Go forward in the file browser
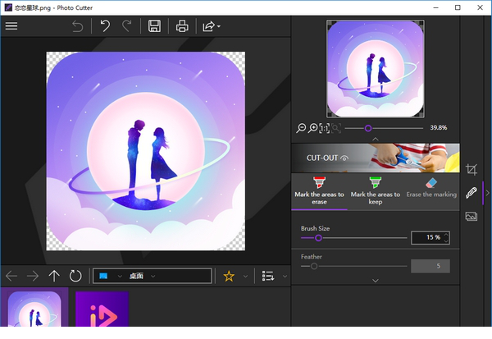Screen dimensions: 492x339 33,276
